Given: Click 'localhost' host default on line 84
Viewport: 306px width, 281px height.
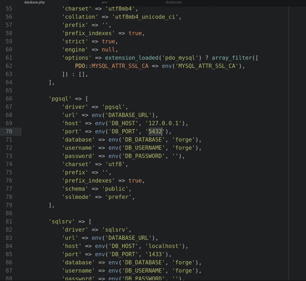Looking at the screenshot, I should coord(163,246).
